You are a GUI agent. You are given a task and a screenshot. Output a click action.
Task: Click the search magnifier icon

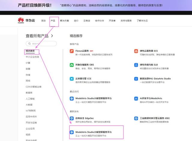pyautogui.click(x=29, y=43)
